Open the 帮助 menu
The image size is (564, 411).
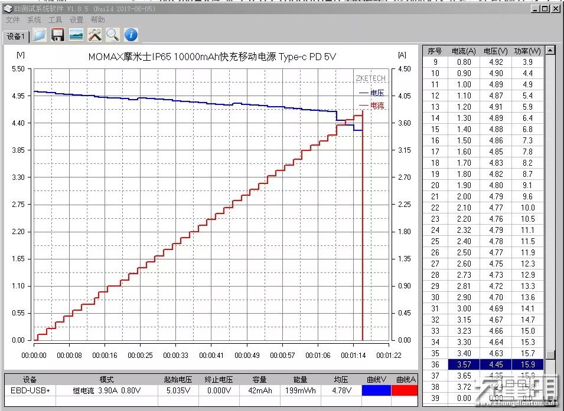coord(97,20)
